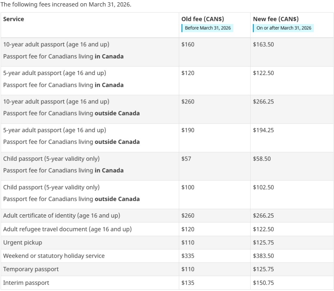The height and width of the screenshot is (291, 334).
Task: Click the "Service" column header
Action: pos(14,19)
